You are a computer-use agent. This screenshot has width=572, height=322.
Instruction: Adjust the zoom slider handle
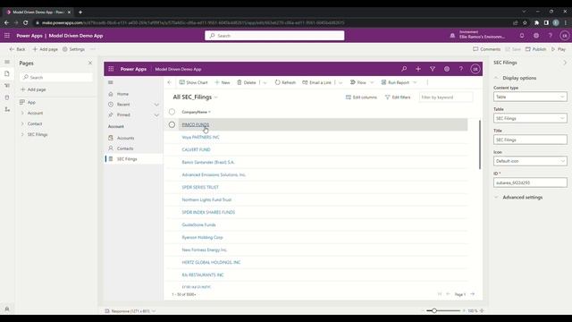434,310
